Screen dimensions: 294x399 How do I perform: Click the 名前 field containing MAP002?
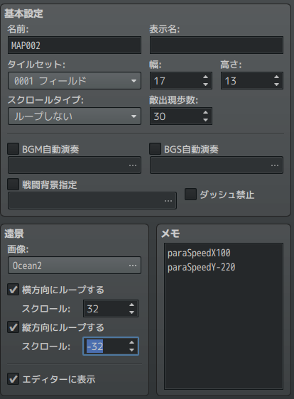75,45
